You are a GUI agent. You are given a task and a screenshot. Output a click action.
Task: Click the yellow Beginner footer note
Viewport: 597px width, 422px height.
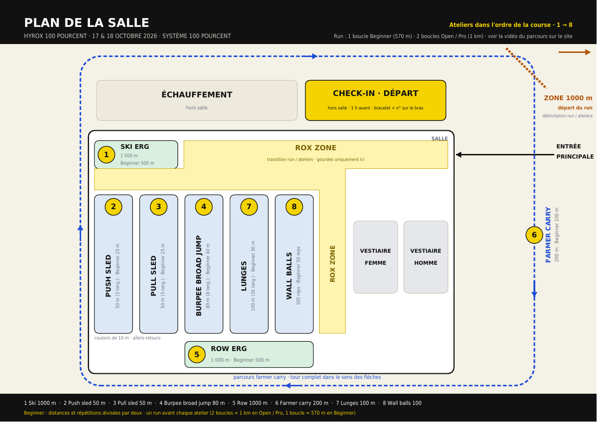[x=190, y=413]
